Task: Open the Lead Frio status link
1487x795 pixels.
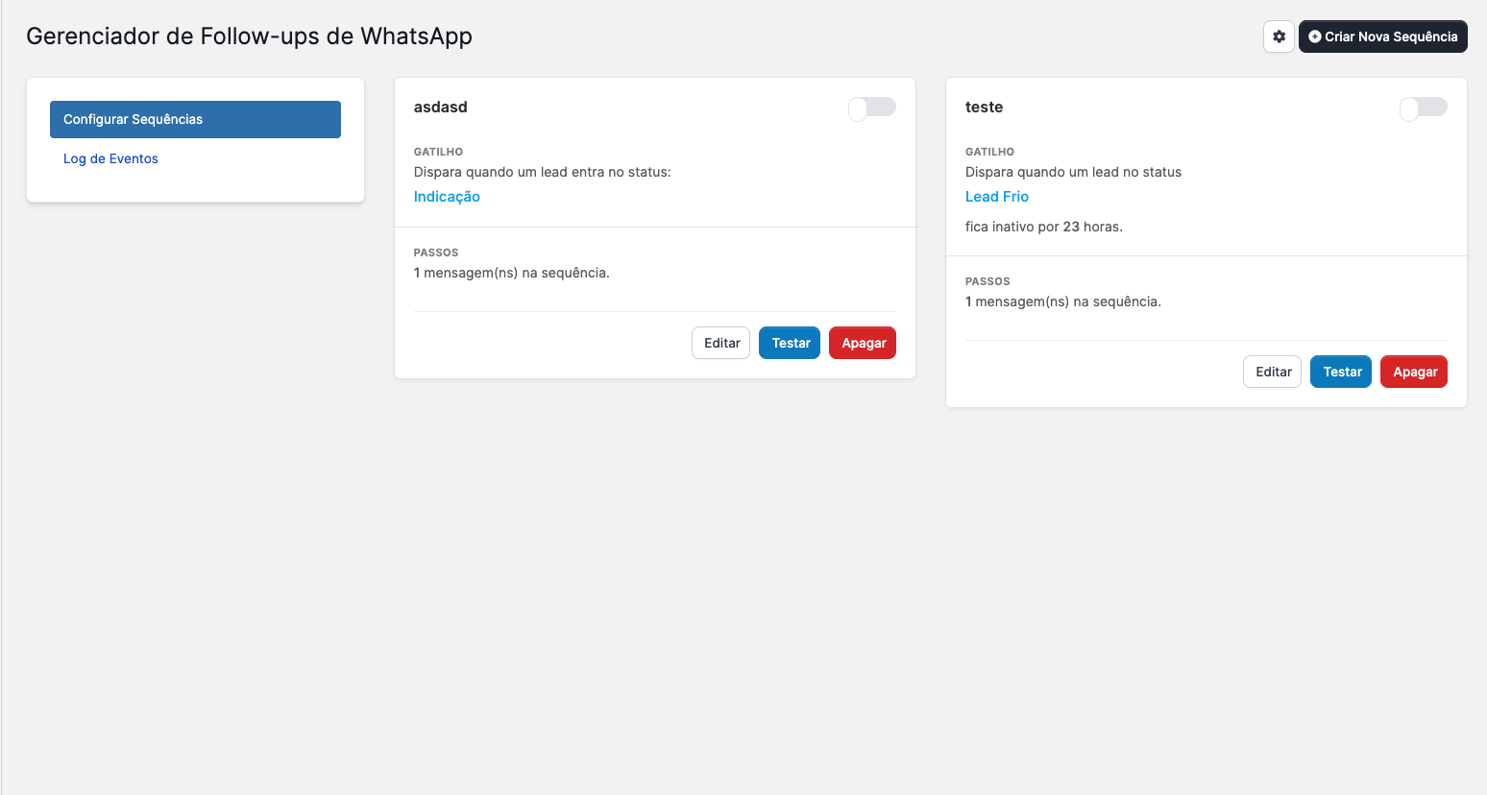Action: click(x=996, y=196)
